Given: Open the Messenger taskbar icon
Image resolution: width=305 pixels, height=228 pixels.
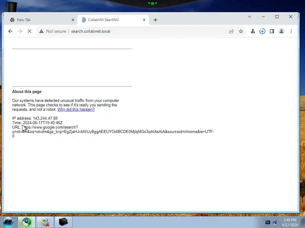Looking at the screenshot, I should coord(45,222).
